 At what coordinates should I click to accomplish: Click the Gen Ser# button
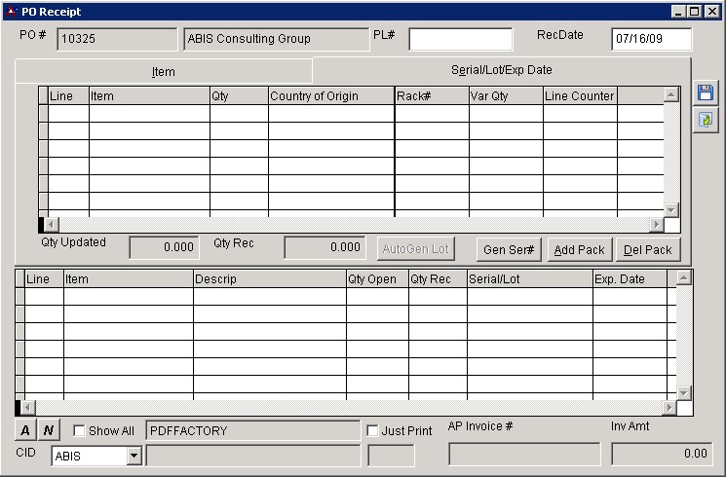pos(509,249)
